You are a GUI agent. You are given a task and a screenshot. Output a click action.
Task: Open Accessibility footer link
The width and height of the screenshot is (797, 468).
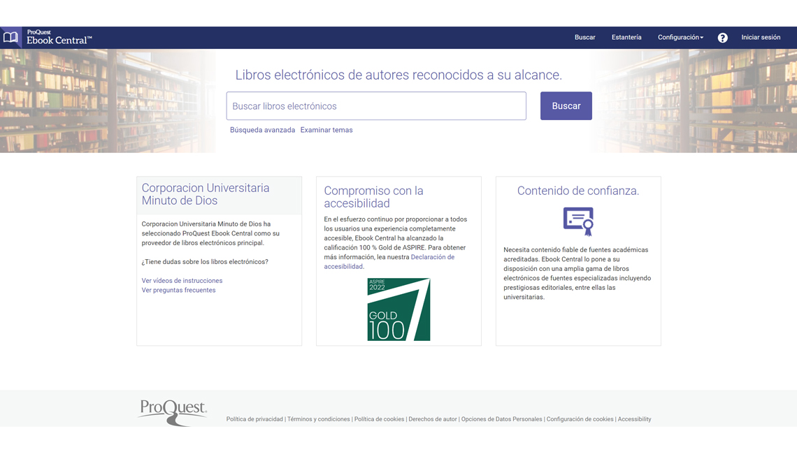pos(634,419)
